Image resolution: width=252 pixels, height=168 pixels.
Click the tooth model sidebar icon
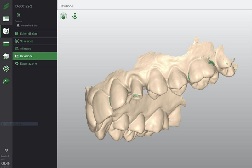coord(6,56)
